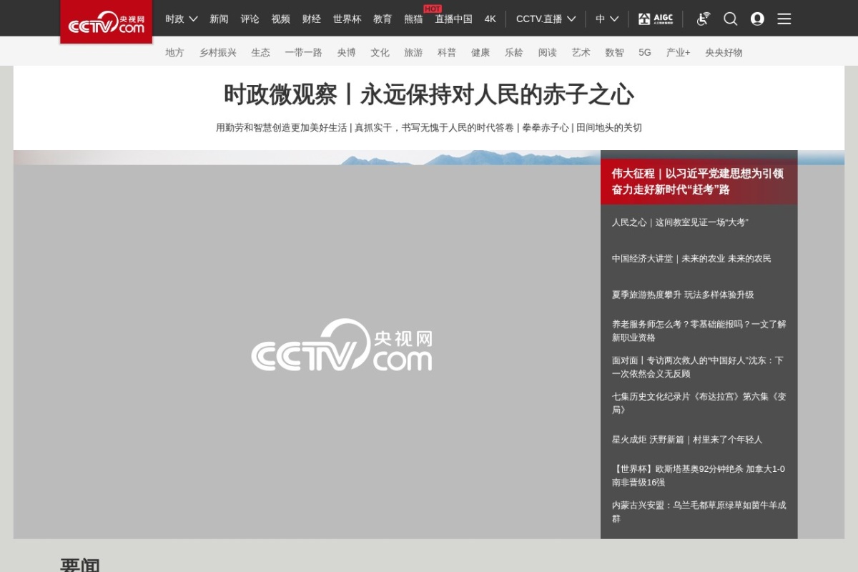Go to 科普 in sub-navigation

(447, 52)
